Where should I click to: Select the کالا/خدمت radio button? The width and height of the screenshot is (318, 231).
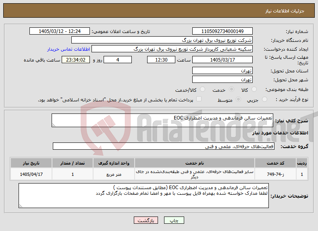[x=202, y=89]
